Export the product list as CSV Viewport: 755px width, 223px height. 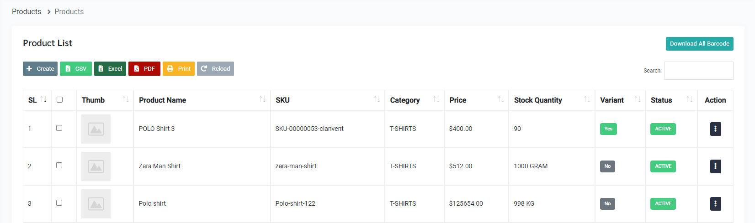point(76,69)
